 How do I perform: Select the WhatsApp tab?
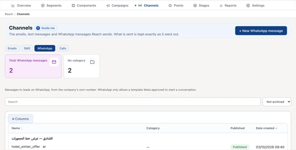[45, 48]
